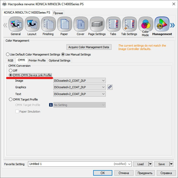Screen dimensions: 178x178
Task: Open the No Setting target profile dropdown
Action: (x=80, y=105)
